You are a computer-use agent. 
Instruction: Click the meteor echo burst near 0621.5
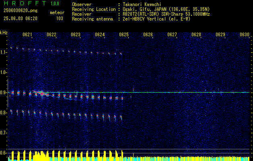click(41, 93)
